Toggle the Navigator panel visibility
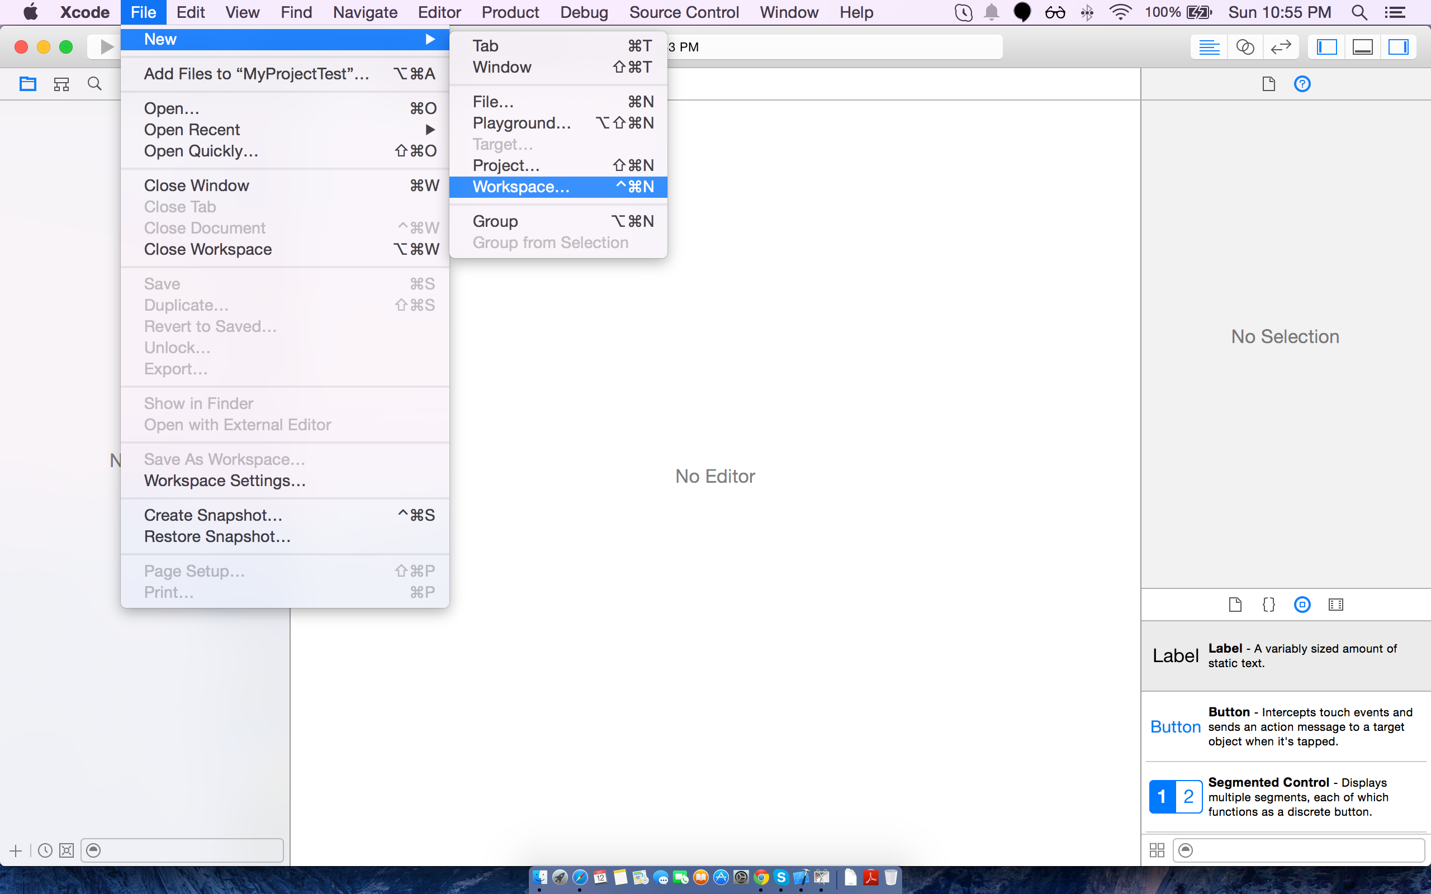 pyautogui.click(x=1326, y=47)
